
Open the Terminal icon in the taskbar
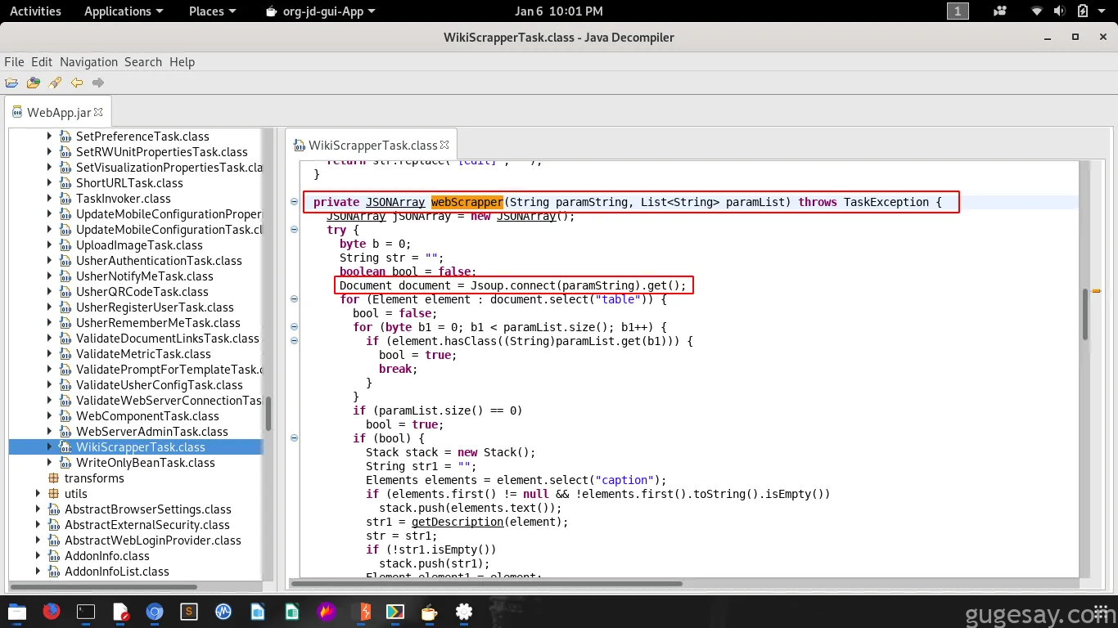[x=85, y=612]
